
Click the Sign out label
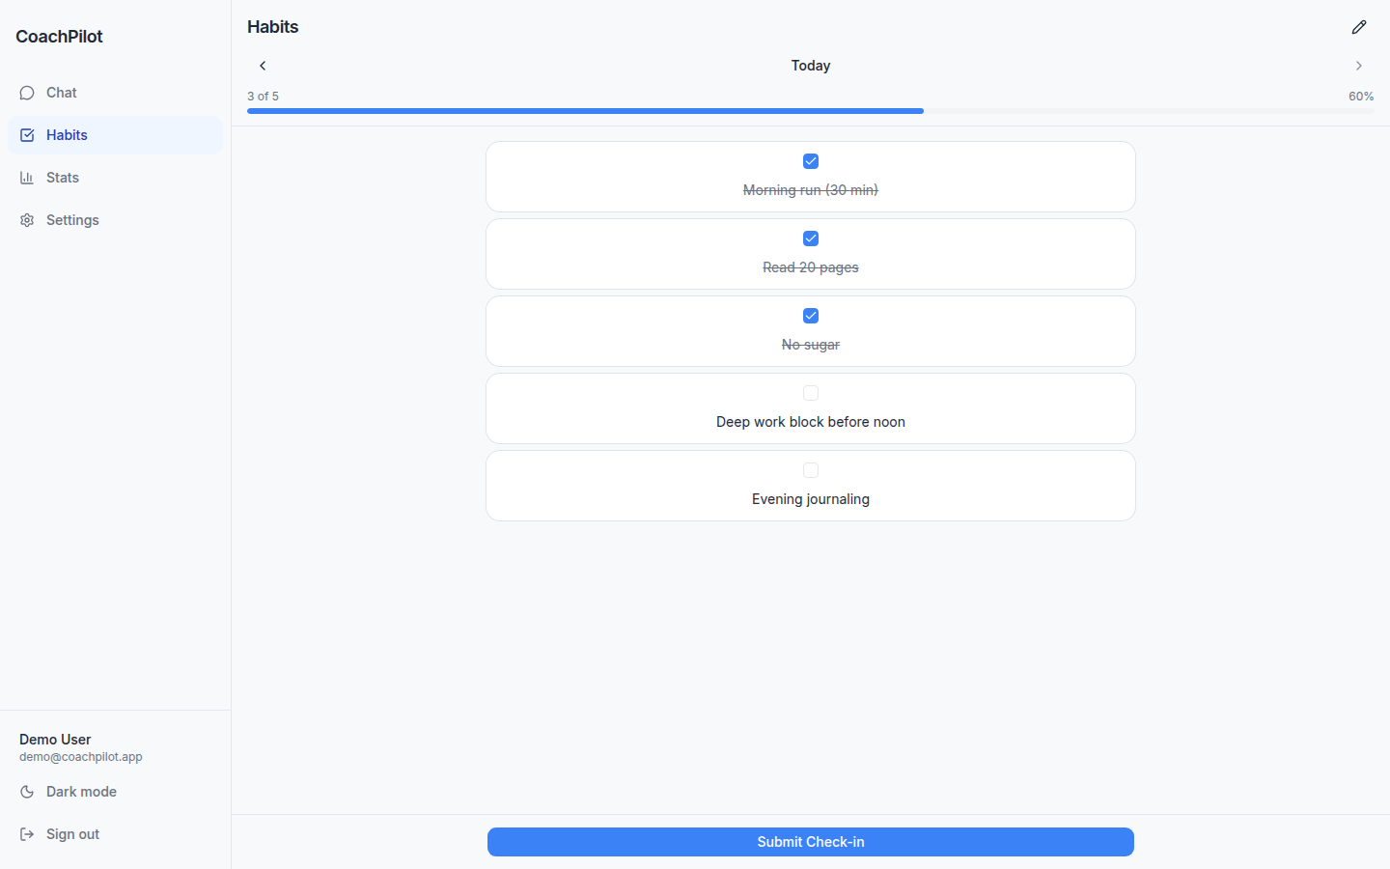pyautogui.click(x=72, y=834)
